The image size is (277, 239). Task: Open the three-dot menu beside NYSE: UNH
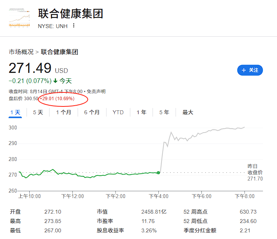pos(74,26)
